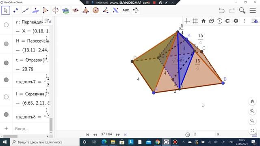The width and height of the screenshot is (260, 146).
Task: Toggle the 3D view style bar
Action: [255, 21]
